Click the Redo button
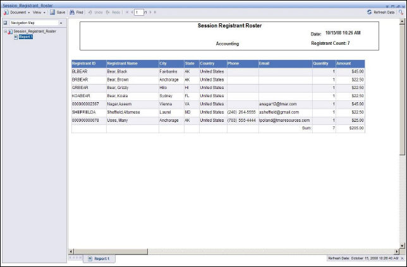The height and width of the screenshot is (267, 407). (x=113, y=12)
